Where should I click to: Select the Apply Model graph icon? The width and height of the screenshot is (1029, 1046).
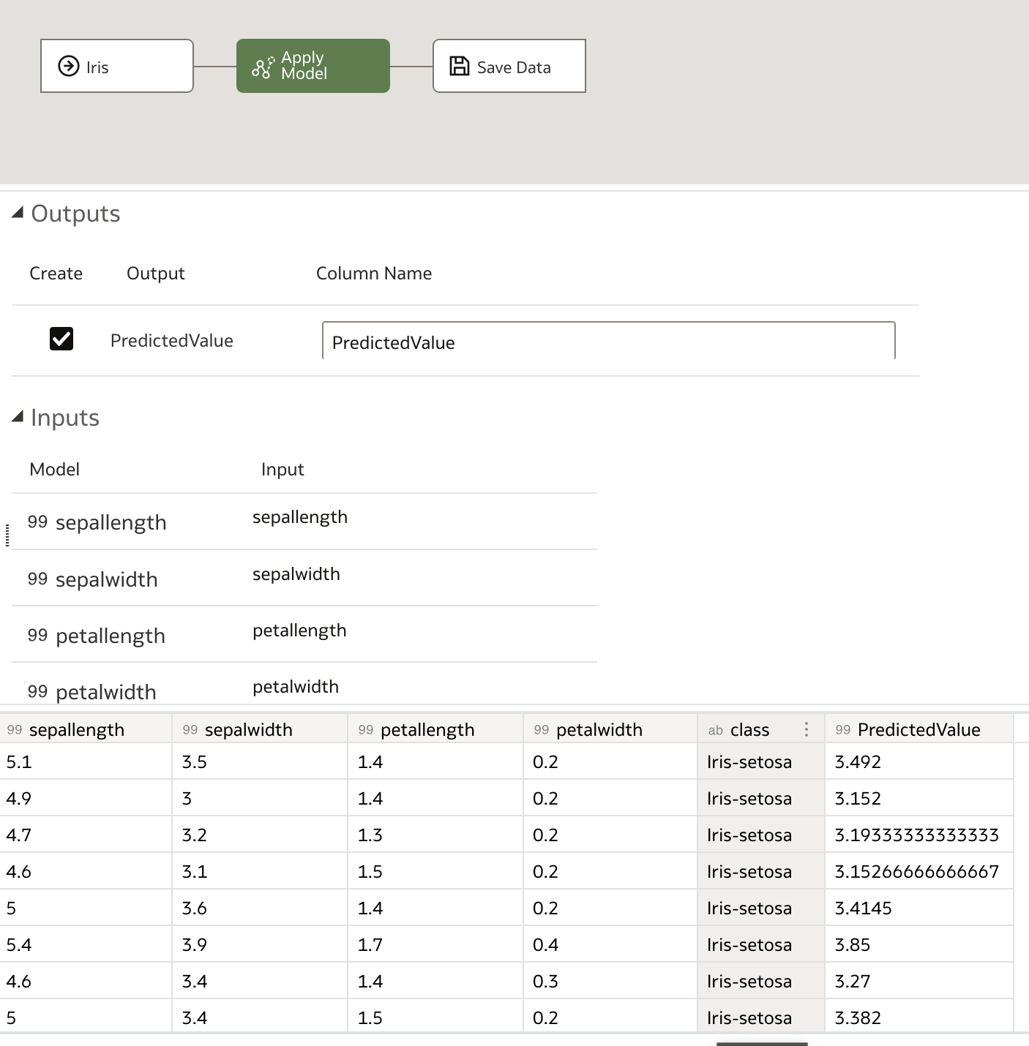[x=263, y=66]
